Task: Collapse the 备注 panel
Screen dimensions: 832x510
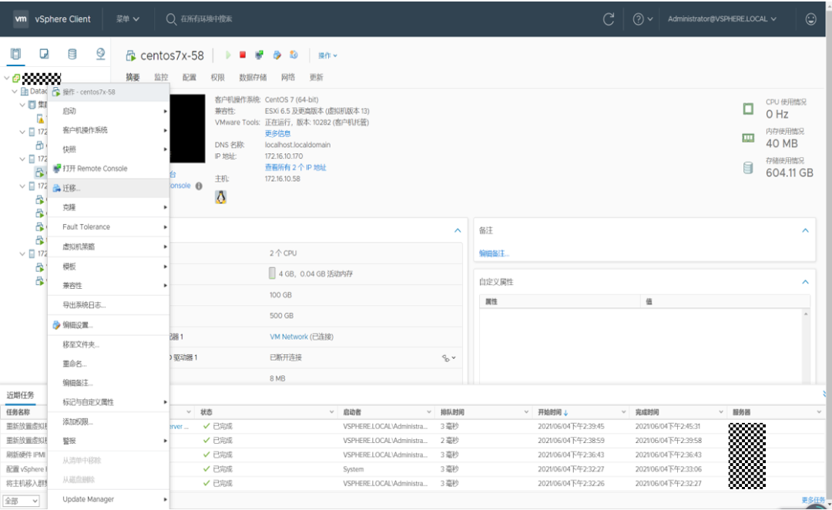Action: (805, 230)
